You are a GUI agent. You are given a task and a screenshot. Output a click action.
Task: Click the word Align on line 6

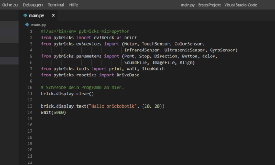pyautogui.click(x=186, y=63)
